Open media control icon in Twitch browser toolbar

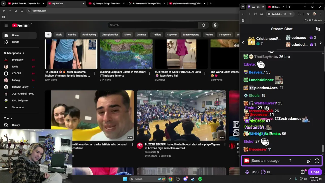[308, 14]
